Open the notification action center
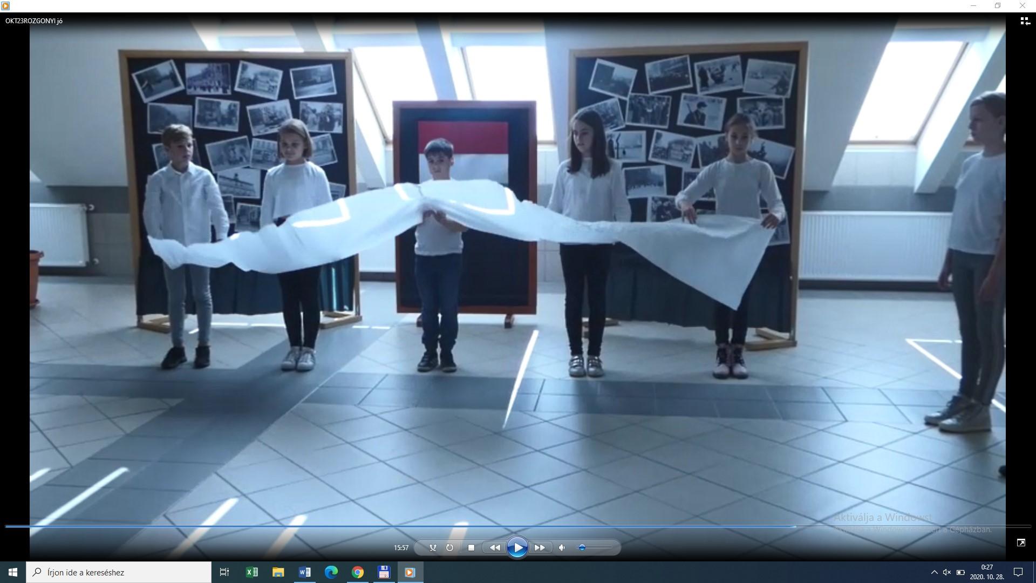This screenshot has height=583, width=1036. pos(1018,572)
